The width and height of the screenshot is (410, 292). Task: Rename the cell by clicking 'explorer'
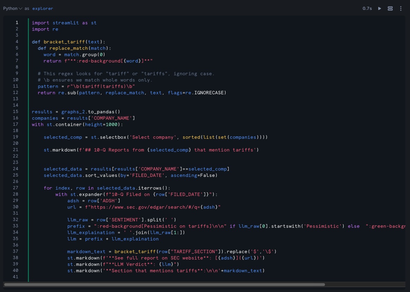tap(43, 8)
